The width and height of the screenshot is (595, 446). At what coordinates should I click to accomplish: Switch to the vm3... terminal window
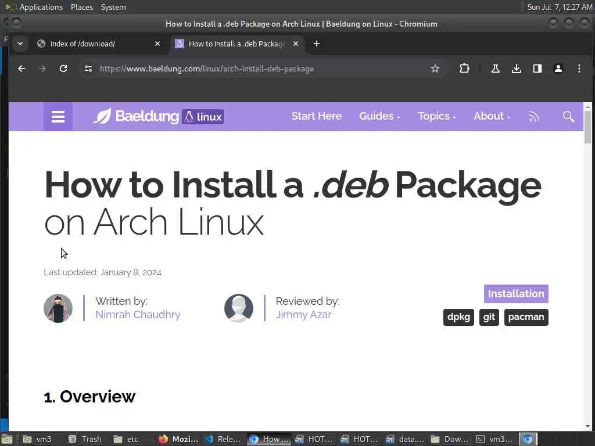(x=496, y=439)
